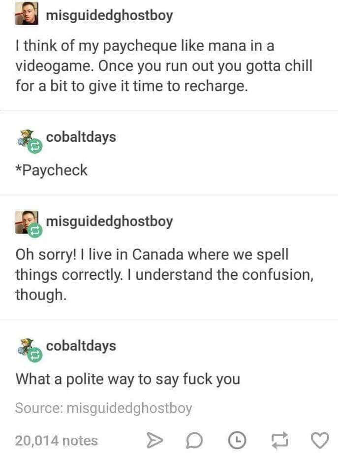Image resolution: width=338 pixels, height=456 pixels.
Task: Click the reblog badge on the last cobaltdays avatar
Action: tap(35, 355)
